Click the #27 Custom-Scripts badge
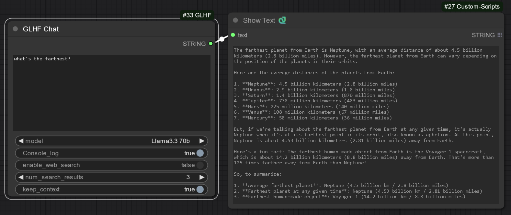 tap(472, 6)
